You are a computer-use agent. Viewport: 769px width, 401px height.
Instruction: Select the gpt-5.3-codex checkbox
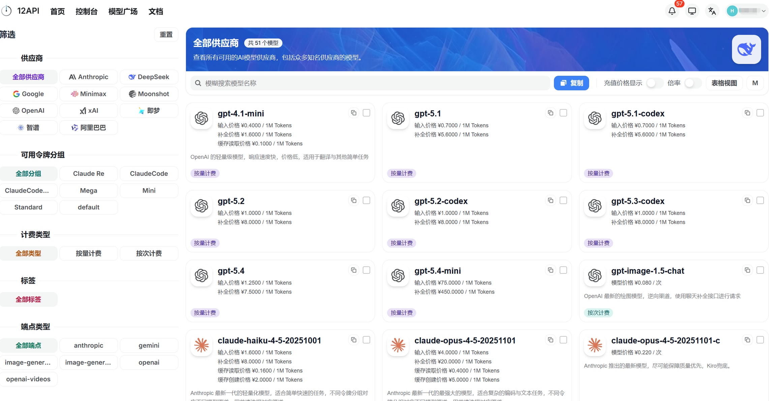pos(760,201)
